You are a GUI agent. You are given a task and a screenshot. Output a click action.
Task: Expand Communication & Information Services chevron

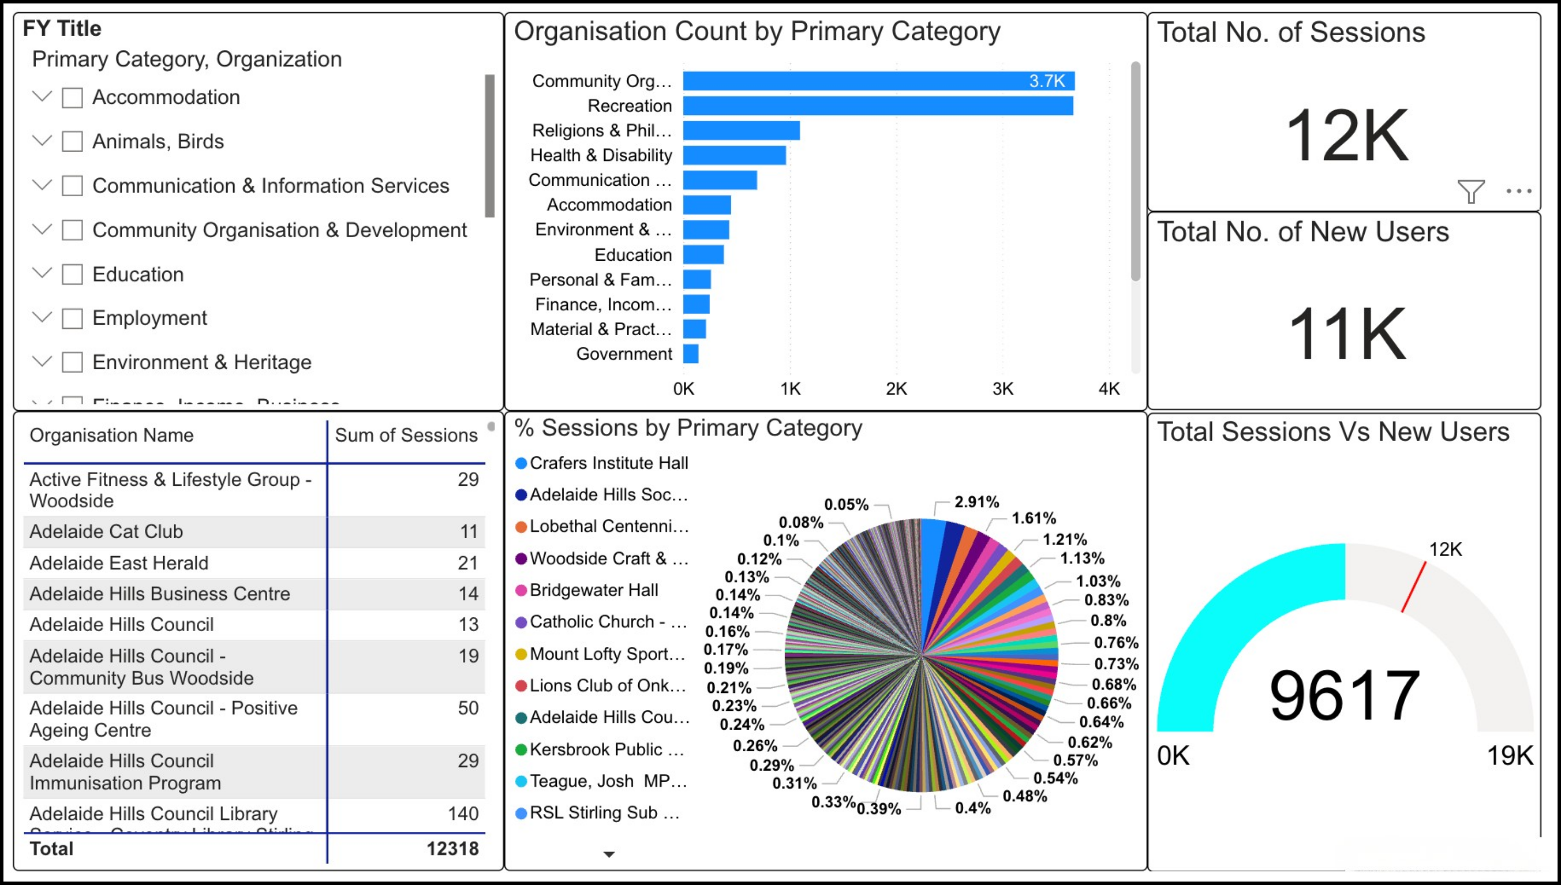pyautogui.click(x=41, y=185)
